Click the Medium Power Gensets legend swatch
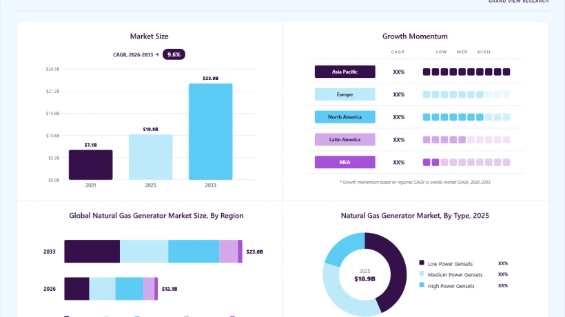565x317 pixels. pyautogui.click(x=422, y=274)
